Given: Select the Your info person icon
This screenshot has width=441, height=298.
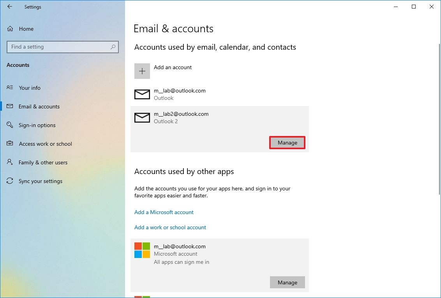Looking at the screenshot, I should point(9,88).
